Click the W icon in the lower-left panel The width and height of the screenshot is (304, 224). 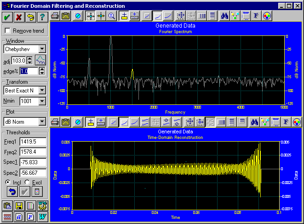[42, 217]
